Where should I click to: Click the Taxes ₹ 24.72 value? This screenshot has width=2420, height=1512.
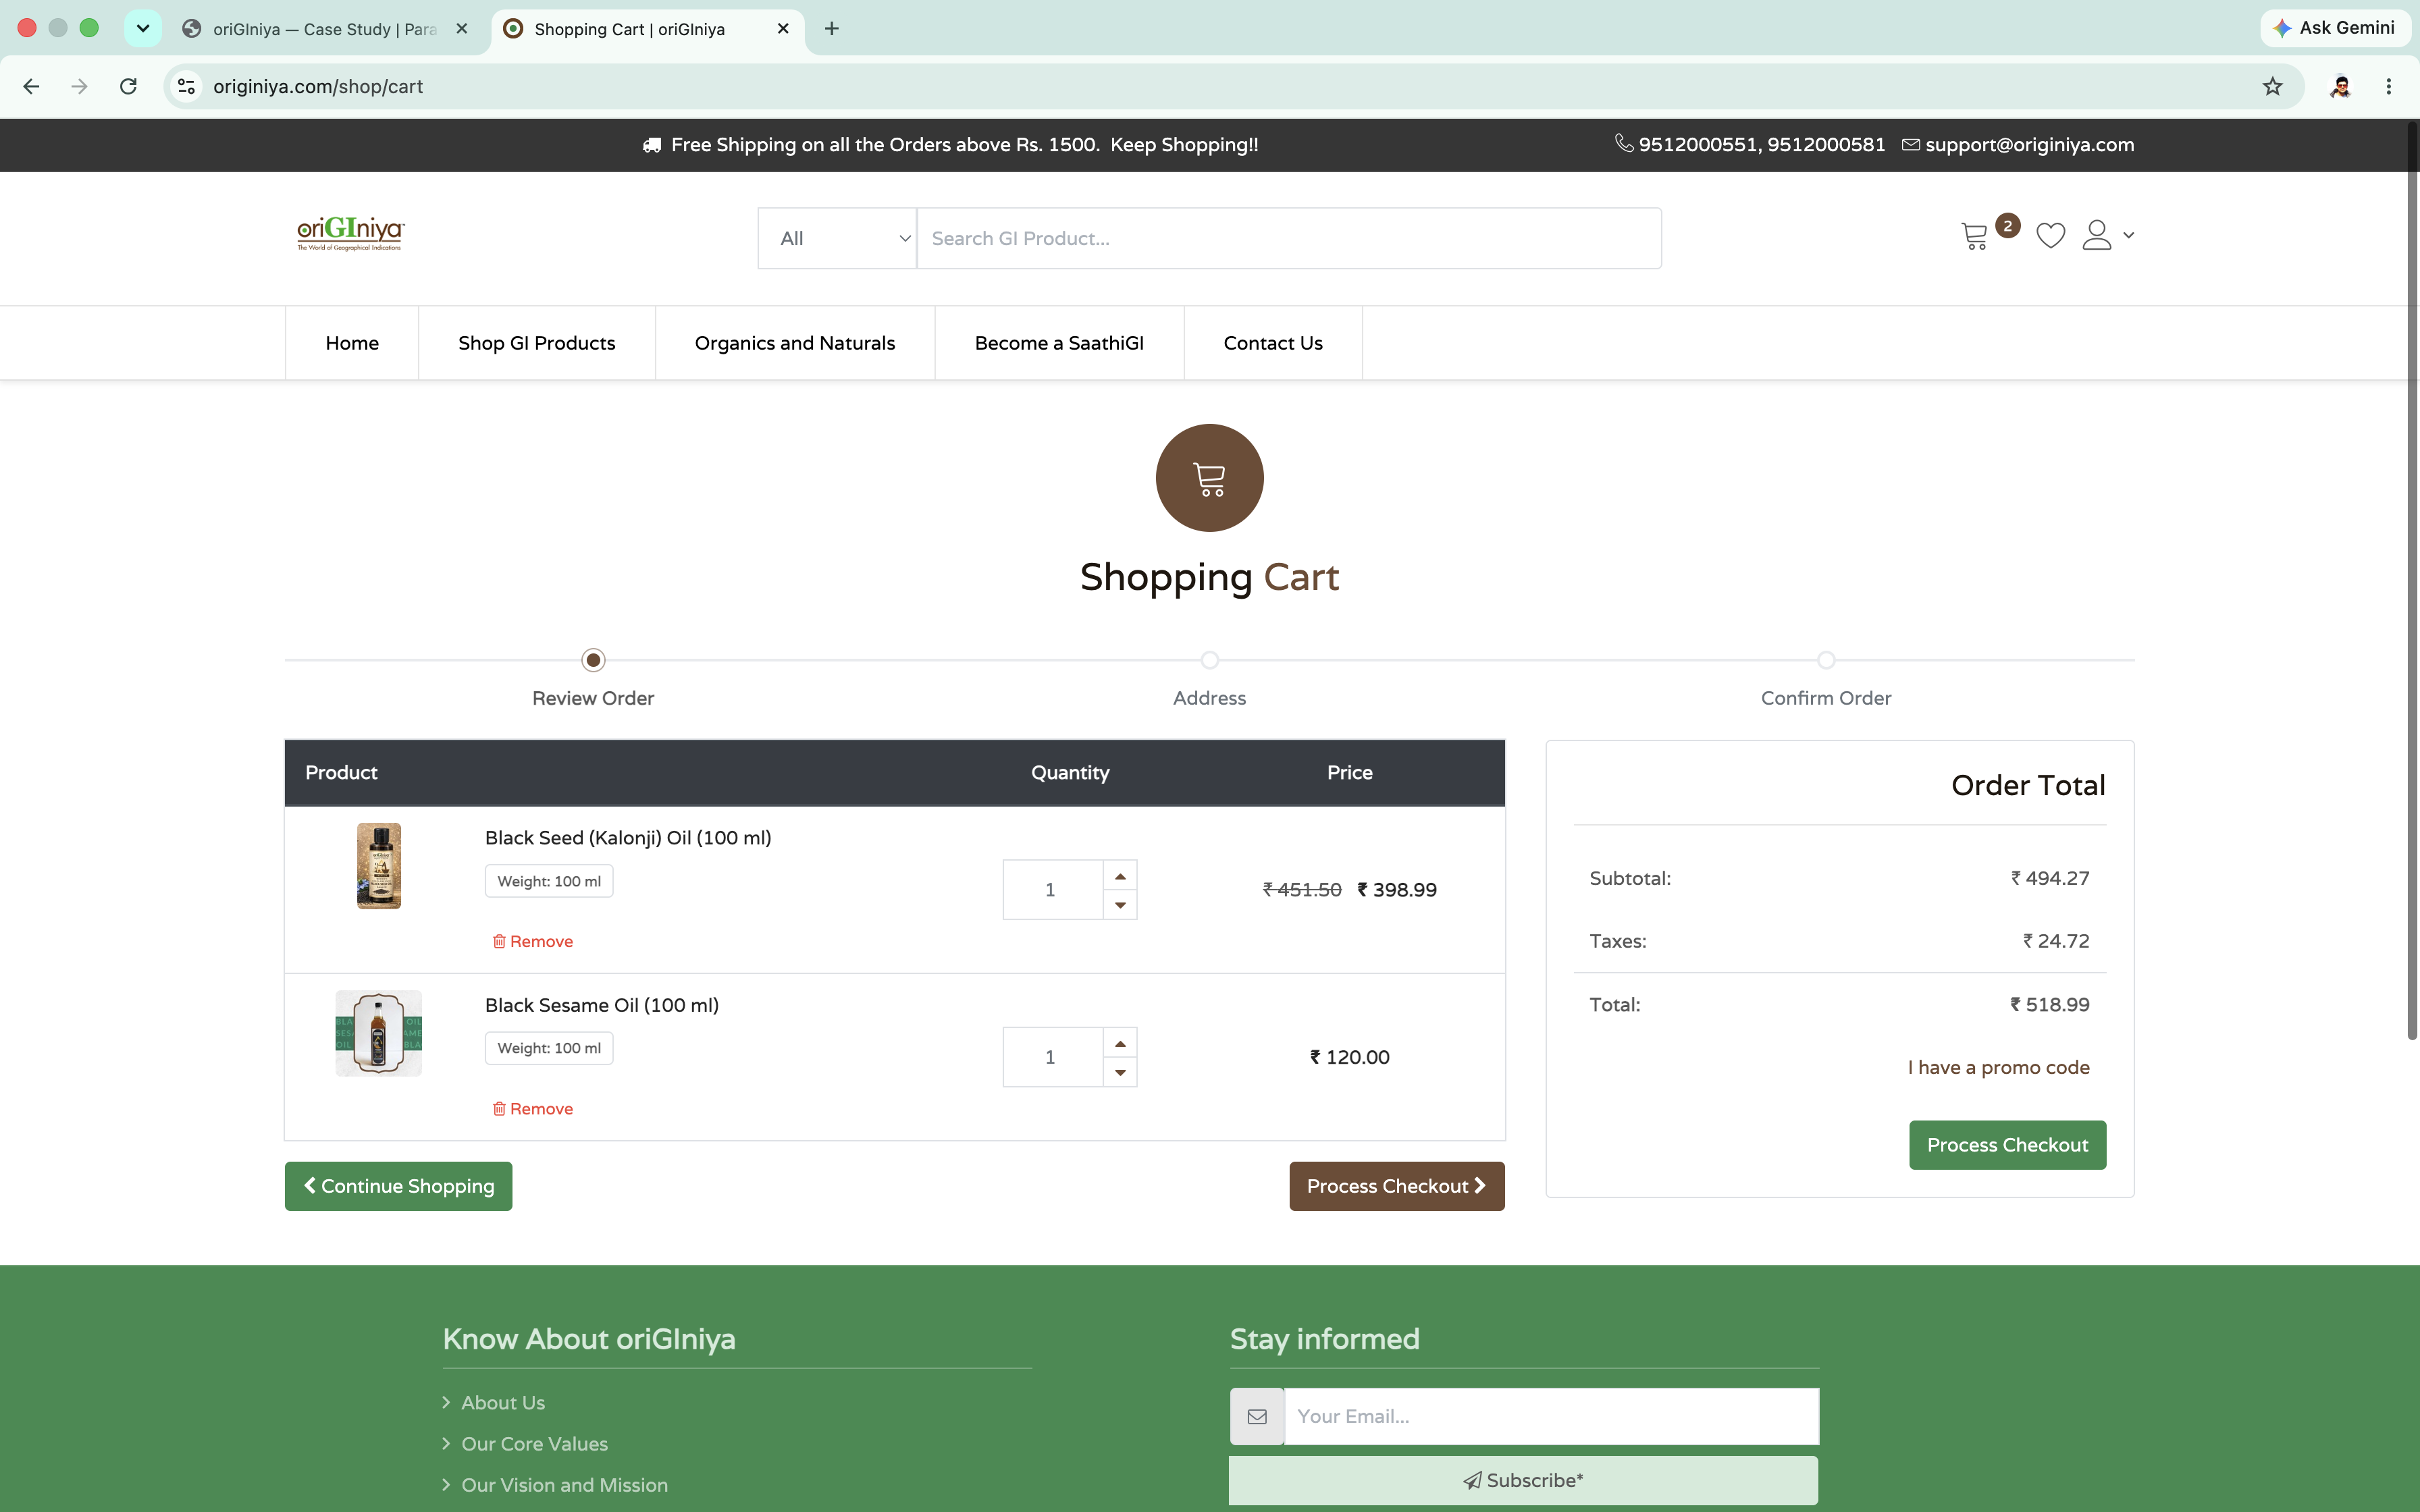[x=2055, y=941]
